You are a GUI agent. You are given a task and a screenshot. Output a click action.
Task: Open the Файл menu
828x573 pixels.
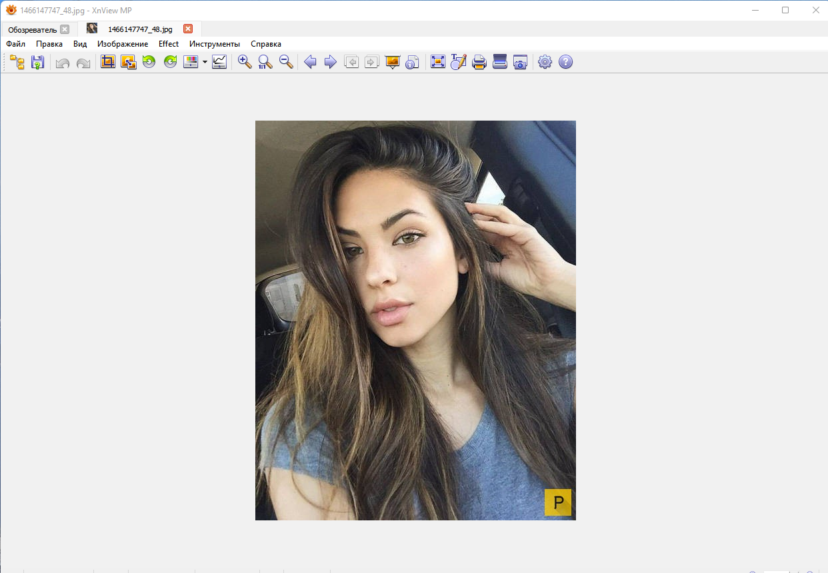click(15, 44)
